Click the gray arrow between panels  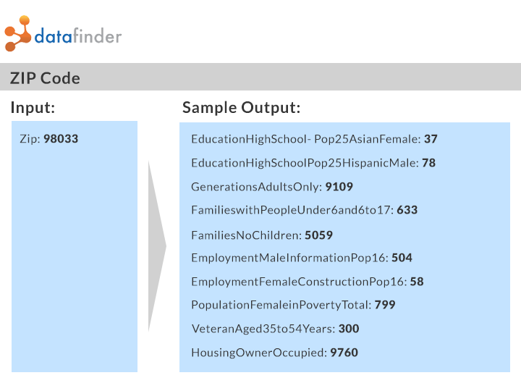156,246
